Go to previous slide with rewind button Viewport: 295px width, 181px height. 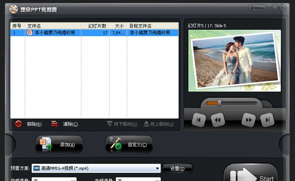[x=218, y=120]
